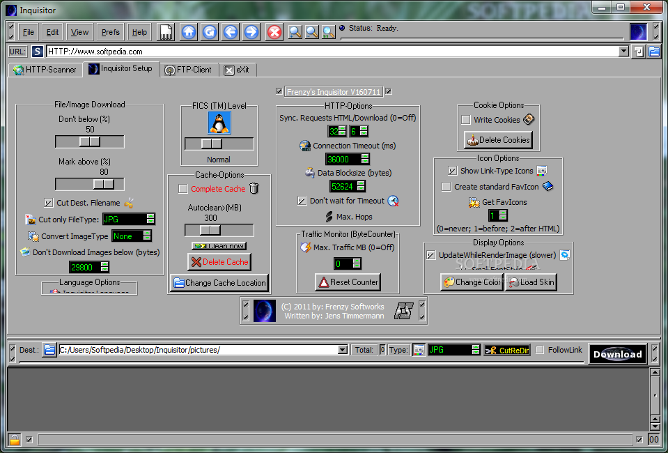This screenshot has width=668, height=453.
Task: Stop loading with the red X icon
Action: point(274,32)
